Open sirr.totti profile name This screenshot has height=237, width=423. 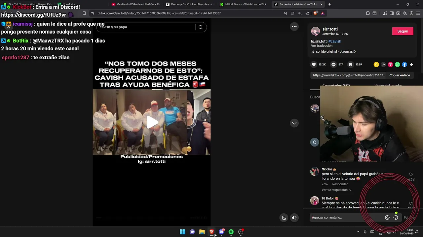330,29
